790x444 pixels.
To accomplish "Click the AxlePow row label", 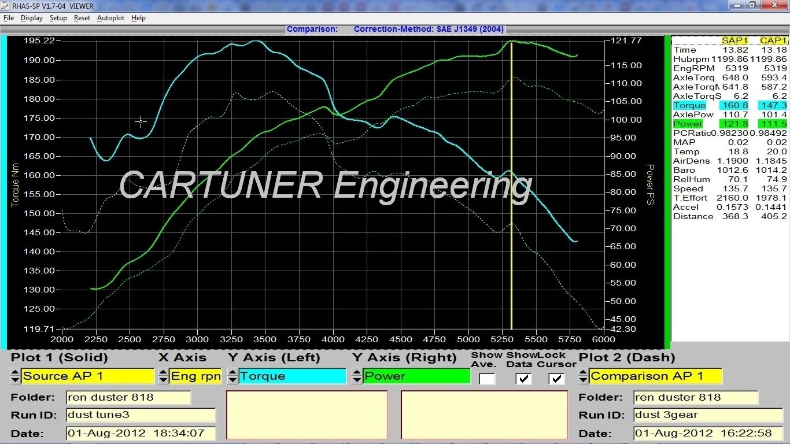I will point(694,114).
